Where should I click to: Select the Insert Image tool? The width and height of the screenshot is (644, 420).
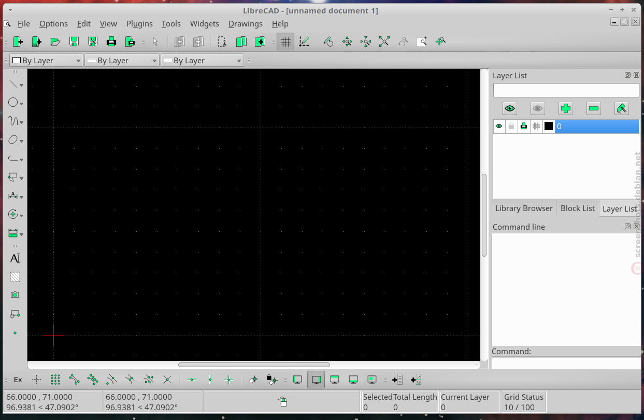pyautogui.click(x=15, y=295)
